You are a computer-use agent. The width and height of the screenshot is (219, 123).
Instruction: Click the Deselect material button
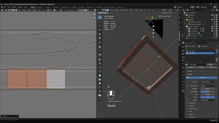pyautogui.click(x=212, y=67)
